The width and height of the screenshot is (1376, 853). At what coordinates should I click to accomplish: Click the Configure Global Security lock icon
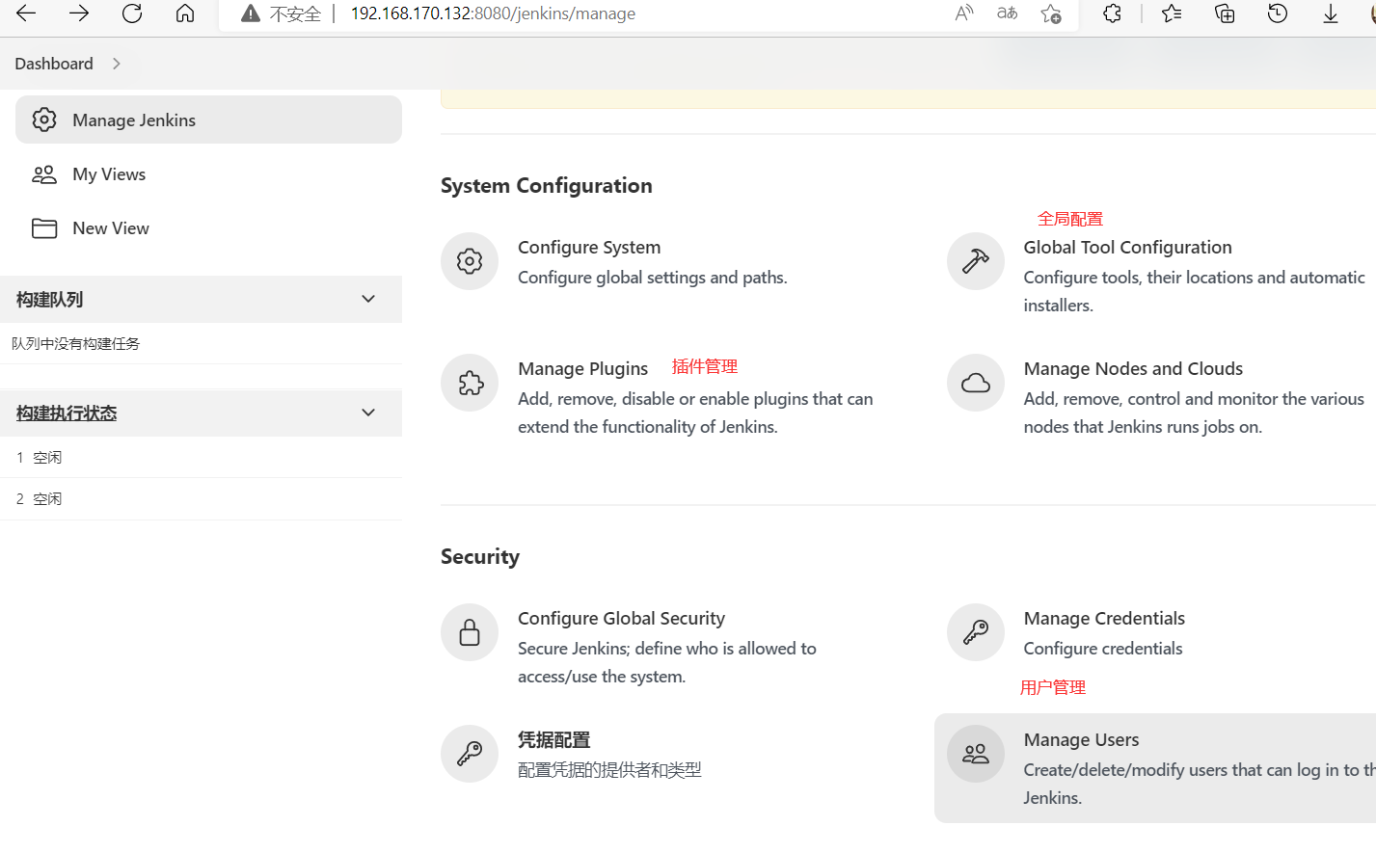[470, 632]
